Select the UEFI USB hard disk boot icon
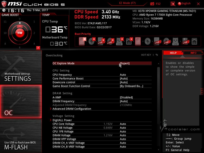The width and height of the screenshot is (204, 153). pos(101,41)
